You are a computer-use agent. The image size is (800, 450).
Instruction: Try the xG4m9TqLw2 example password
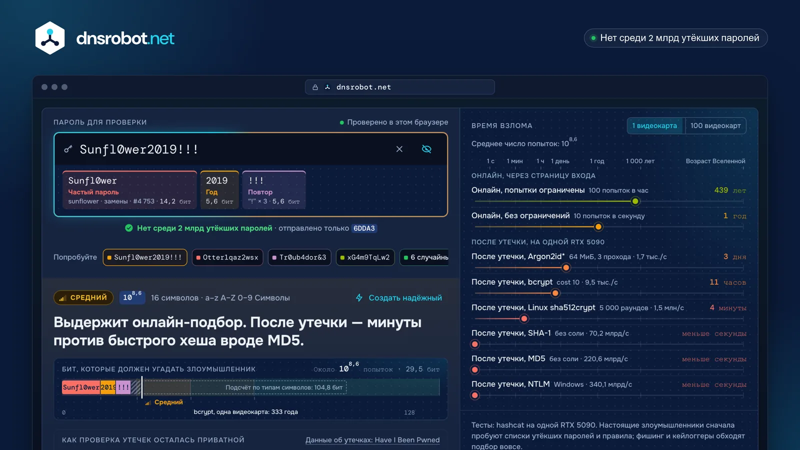(x=365, y=257)
